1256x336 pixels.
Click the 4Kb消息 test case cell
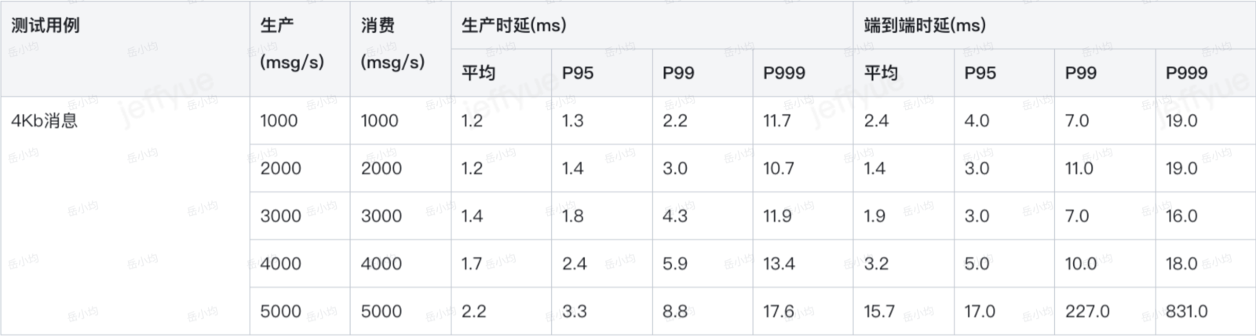45,121
